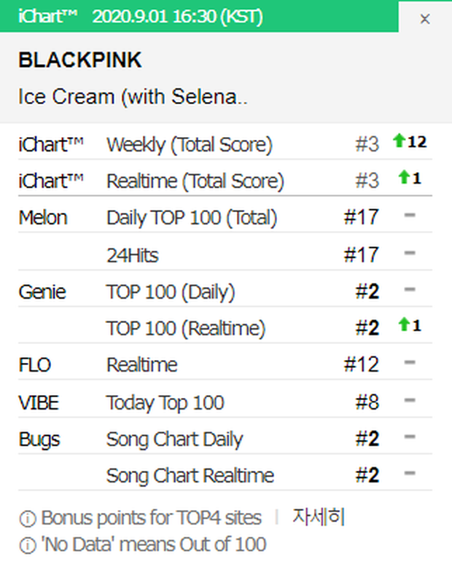The image size is (452, 575).
Task: Open the Melon Daily TOP 100 (Total) row
Action: 192,217
